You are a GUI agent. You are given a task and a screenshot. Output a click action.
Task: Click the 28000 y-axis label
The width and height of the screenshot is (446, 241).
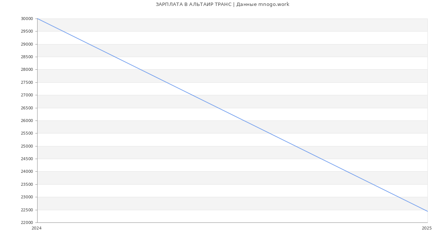pos(27,70)
